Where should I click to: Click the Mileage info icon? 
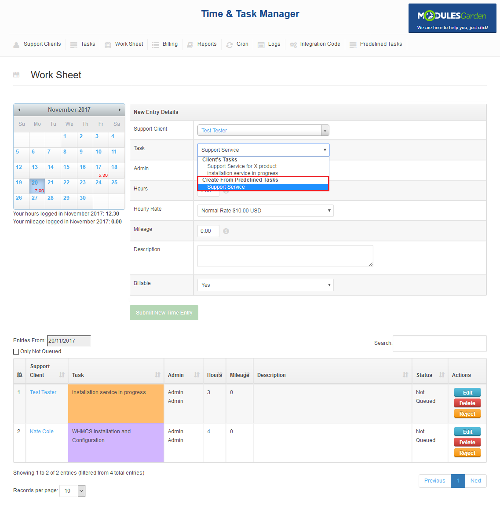pyautogui.click(x=226, y=231)
